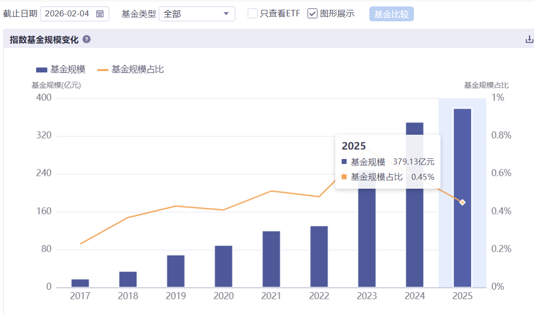Open the calendar icon in date field
Image resolution: width=534 pixels, height=315 pixels.
[x=100, y=14]
